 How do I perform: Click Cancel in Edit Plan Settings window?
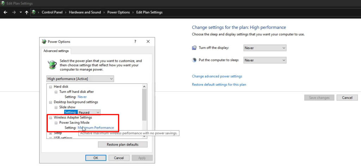point(347,98)
